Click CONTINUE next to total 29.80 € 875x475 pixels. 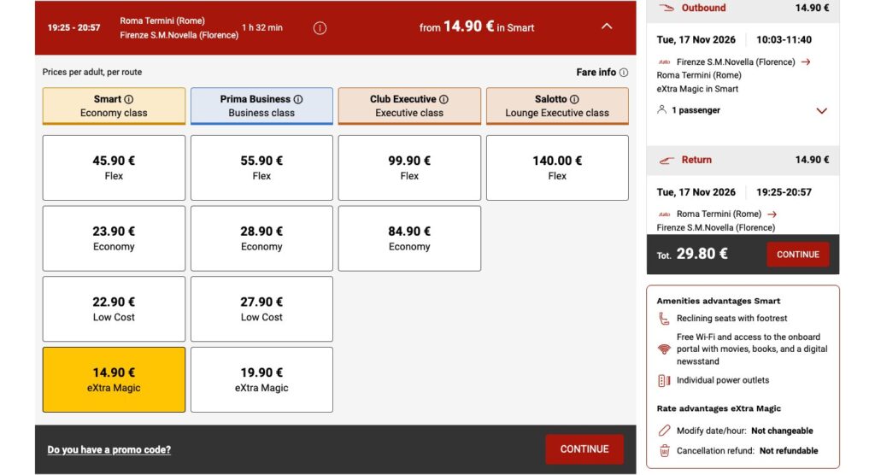(798, 255)
